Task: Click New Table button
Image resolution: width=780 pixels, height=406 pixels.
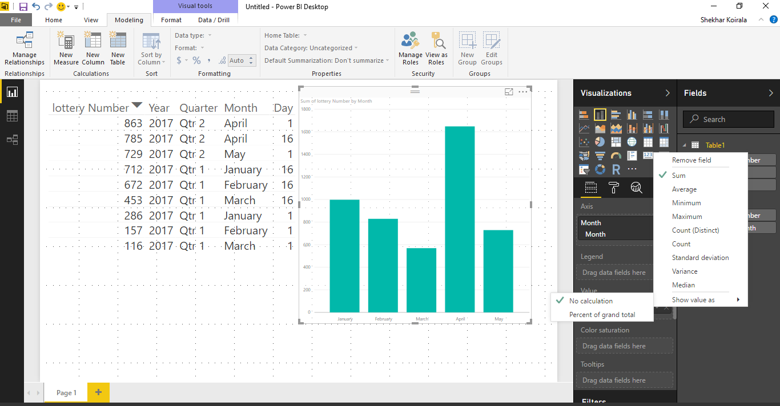Action: click(x=118, y=48)
